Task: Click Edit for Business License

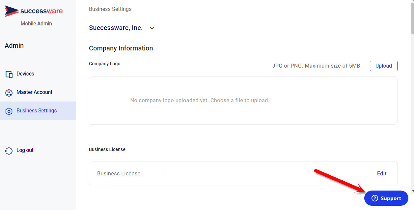Action: [382, 173]
